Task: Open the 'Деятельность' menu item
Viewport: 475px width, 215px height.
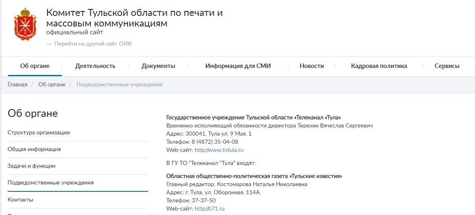Action: point(95,66)
